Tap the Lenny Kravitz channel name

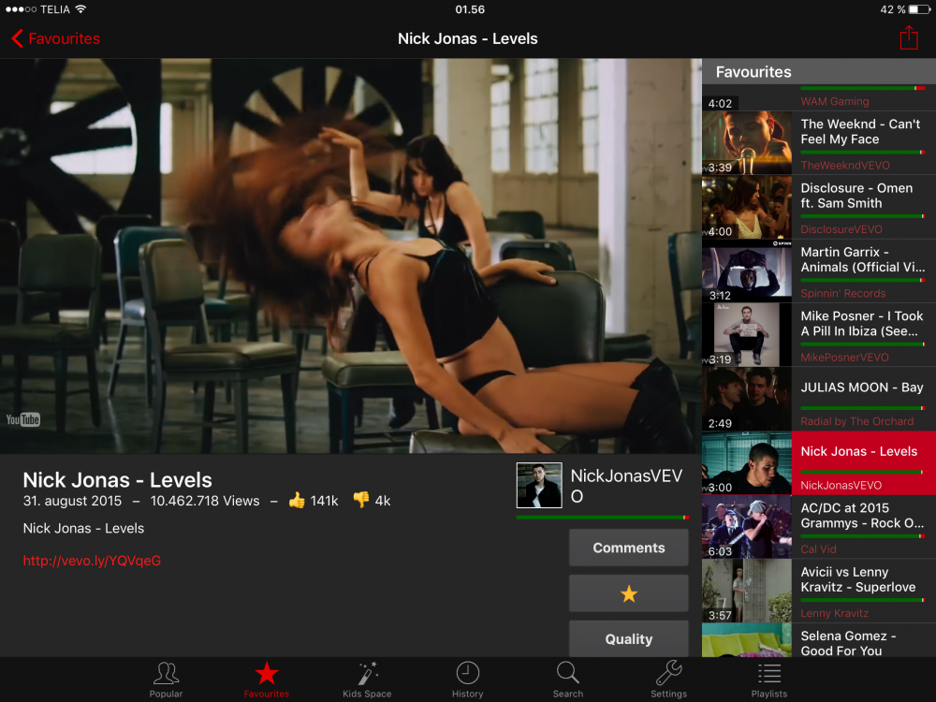[x=835, y=613]
